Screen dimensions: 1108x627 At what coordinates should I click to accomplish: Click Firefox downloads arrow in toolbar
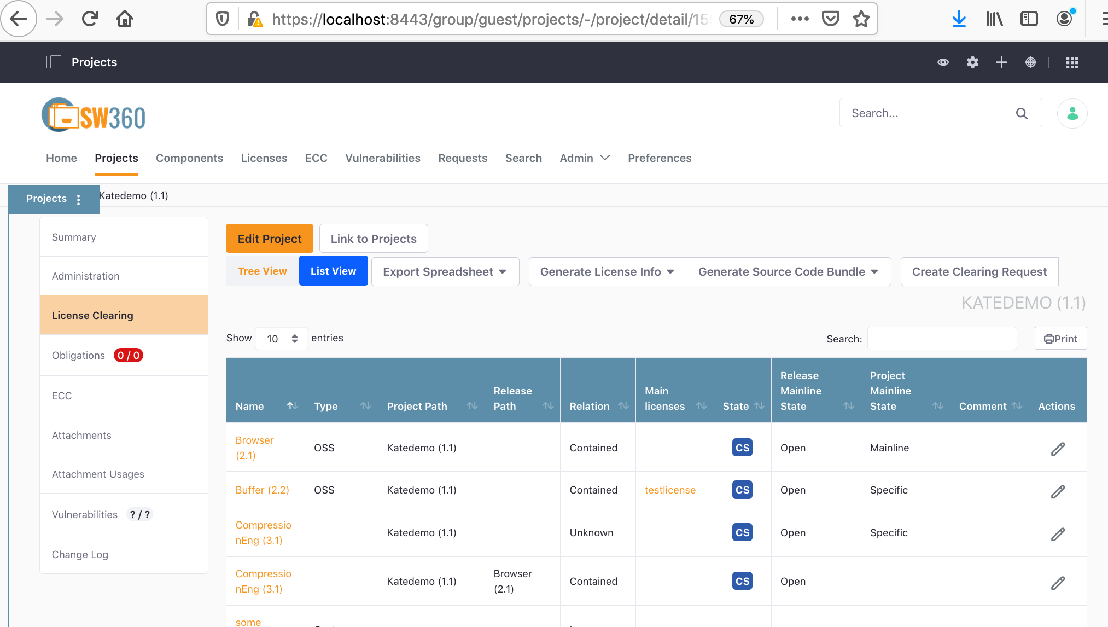pyautogui.click(x=959, y=18)
